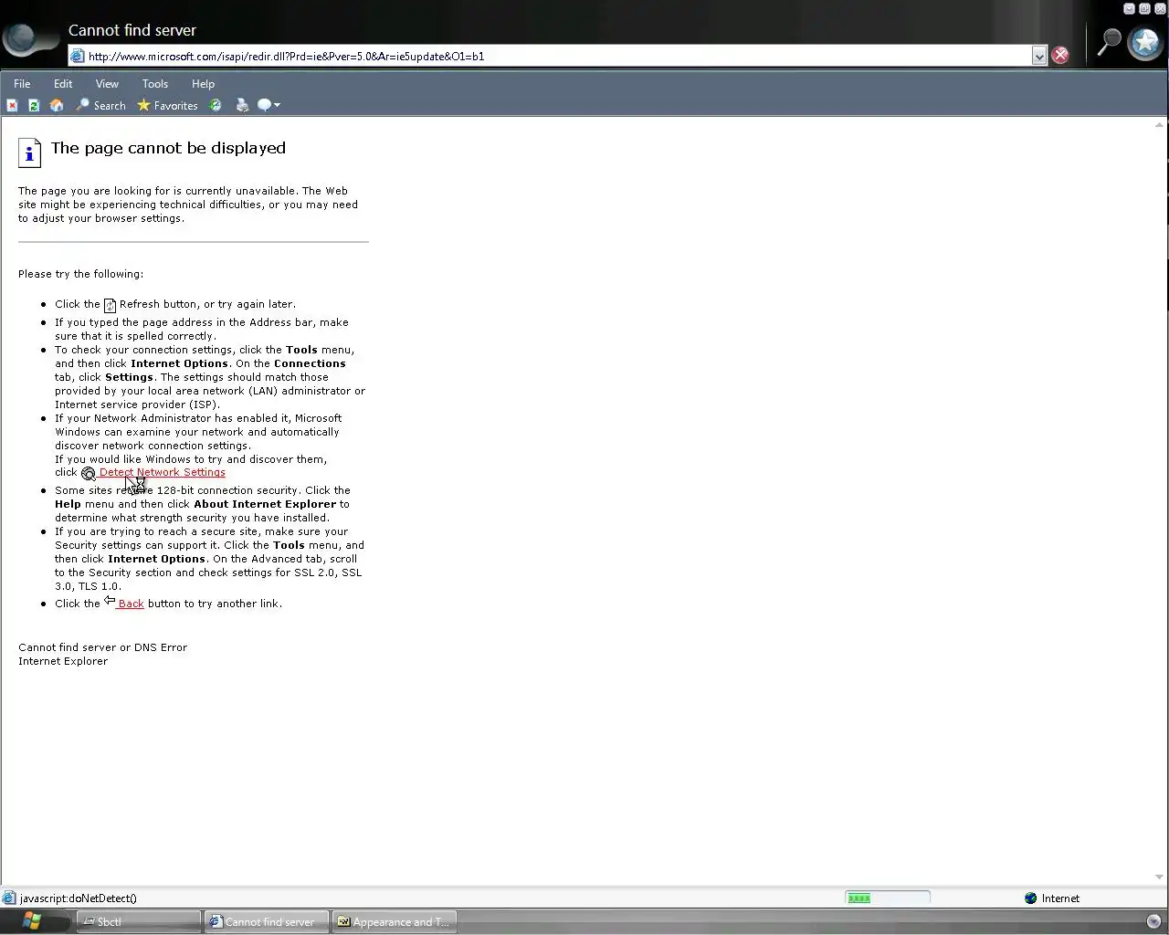This screenshot has height=935, width=1169.
Task: Click the 'Please try the following:' text
Action: [x=80, y=274]
